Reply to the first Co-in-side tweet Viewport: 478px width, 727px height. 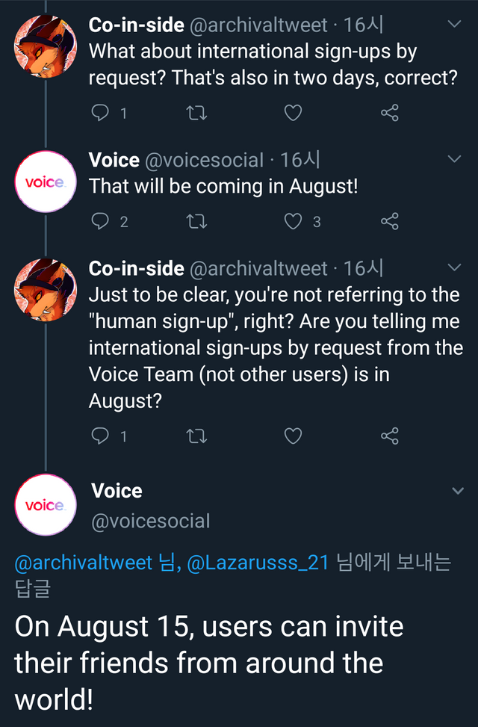[x=100, y=113]
